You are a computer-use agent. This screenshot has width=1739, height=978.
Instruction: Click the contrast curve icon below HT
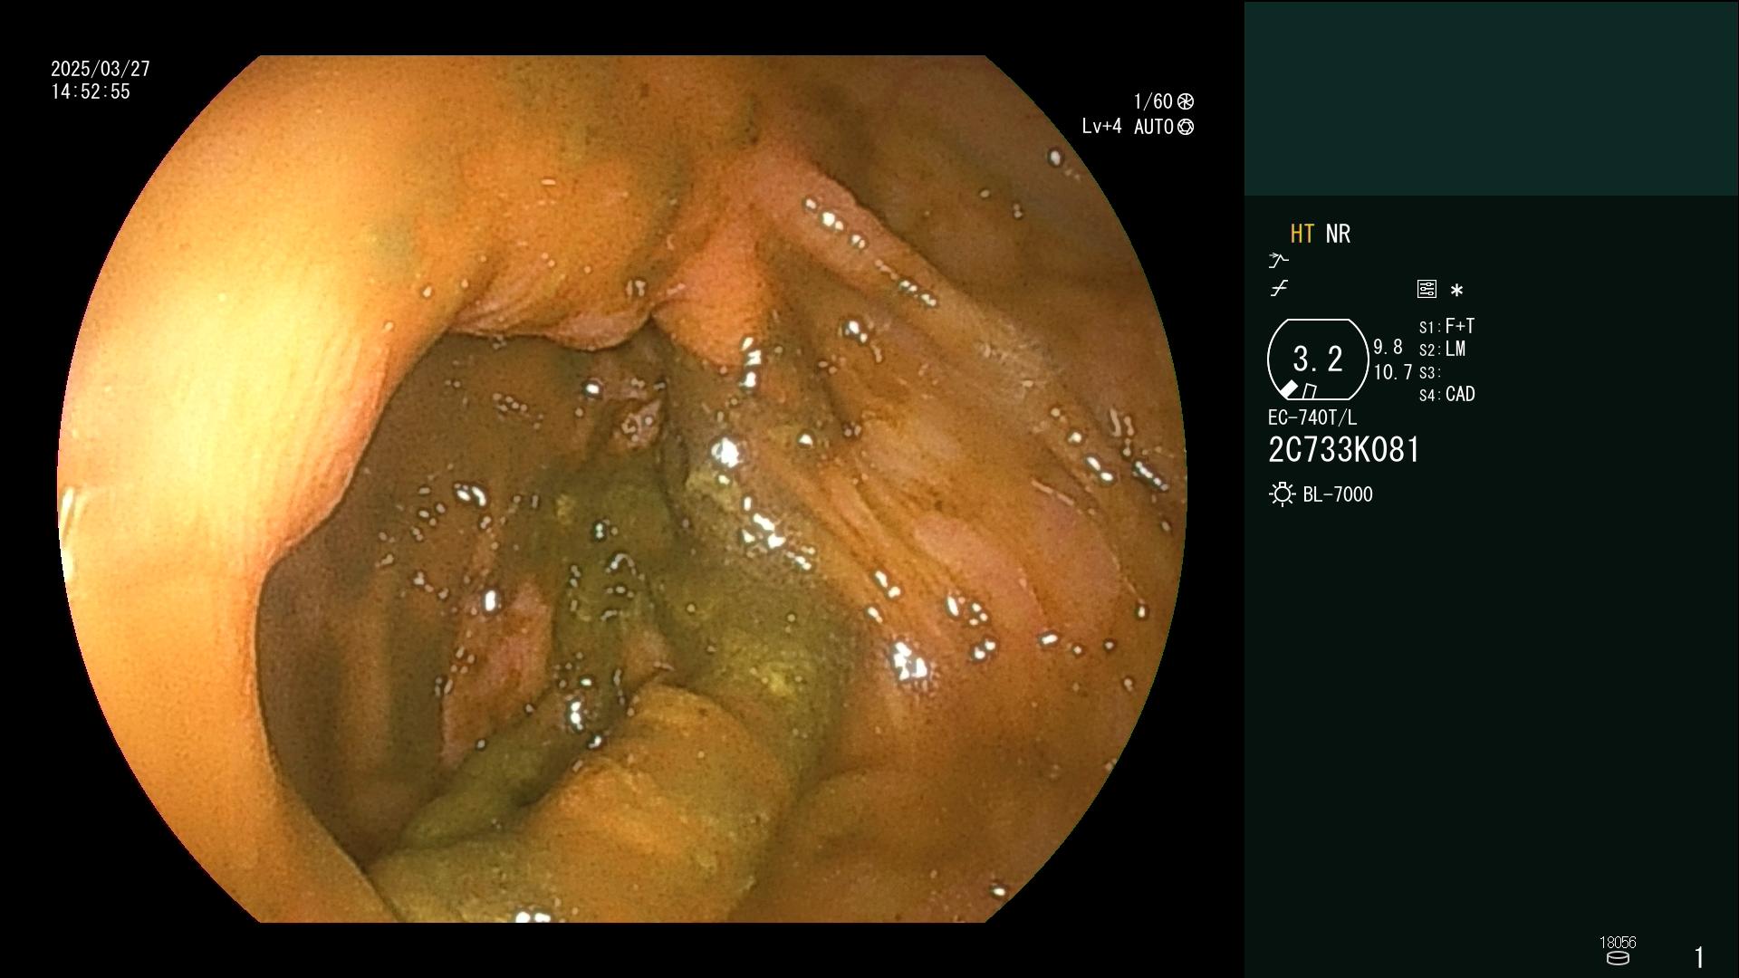point(1279,289)
